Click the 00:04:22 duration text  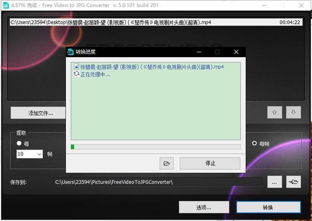[290, 23]
